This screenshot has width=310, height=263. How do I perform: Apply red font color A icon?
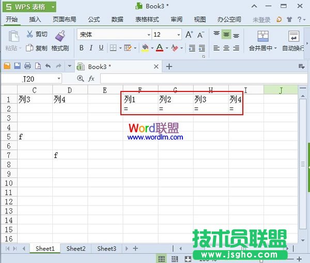[x=160, y=48]
